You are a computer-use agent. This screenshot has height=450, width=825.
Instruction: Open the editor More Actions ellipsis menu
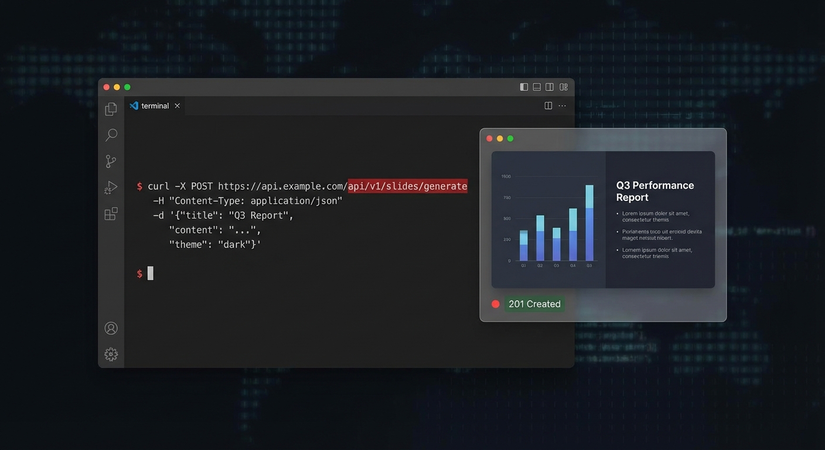[x=562, y=105]
